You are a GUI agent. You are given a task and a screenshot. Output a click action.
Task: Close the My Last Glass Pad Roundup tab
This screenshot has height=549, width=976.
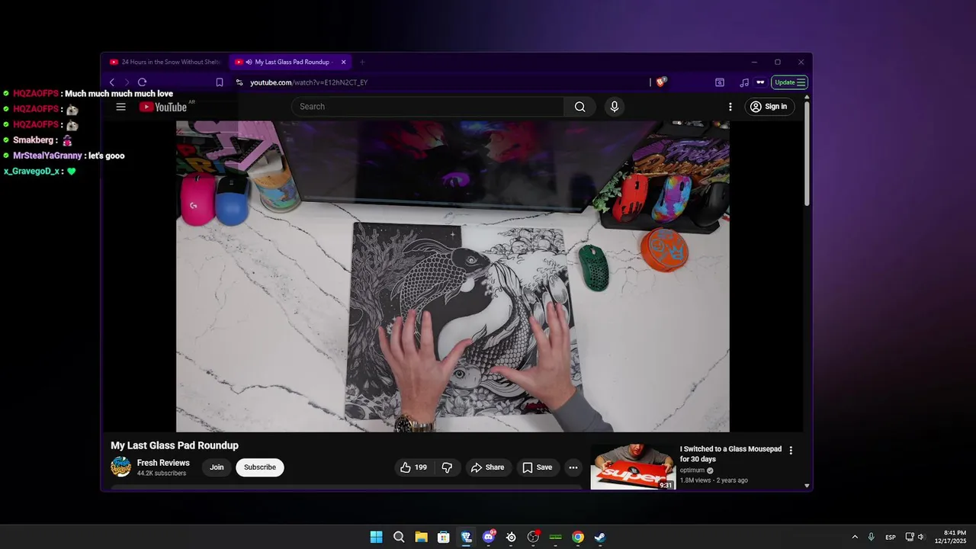(344, 63)
